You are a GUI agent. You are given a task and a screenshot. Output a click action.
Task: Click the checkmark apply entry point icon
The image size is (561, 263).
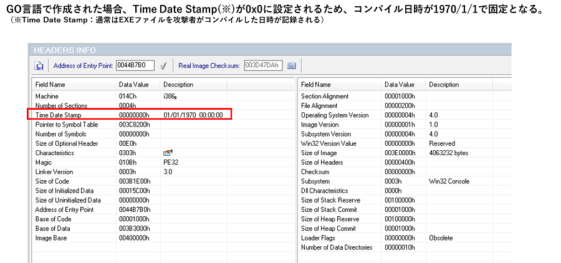pos(163,65)
